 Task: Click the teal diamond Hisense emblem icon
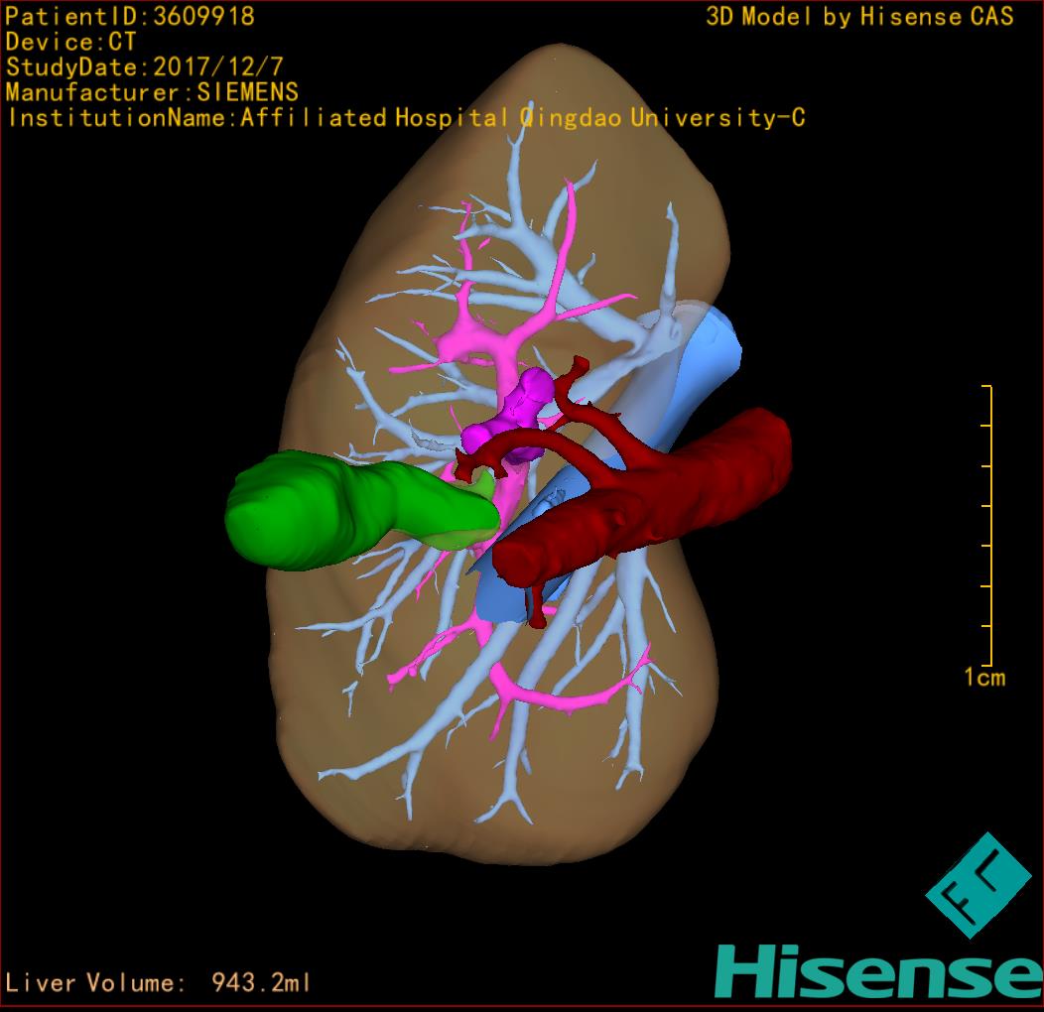979,885
